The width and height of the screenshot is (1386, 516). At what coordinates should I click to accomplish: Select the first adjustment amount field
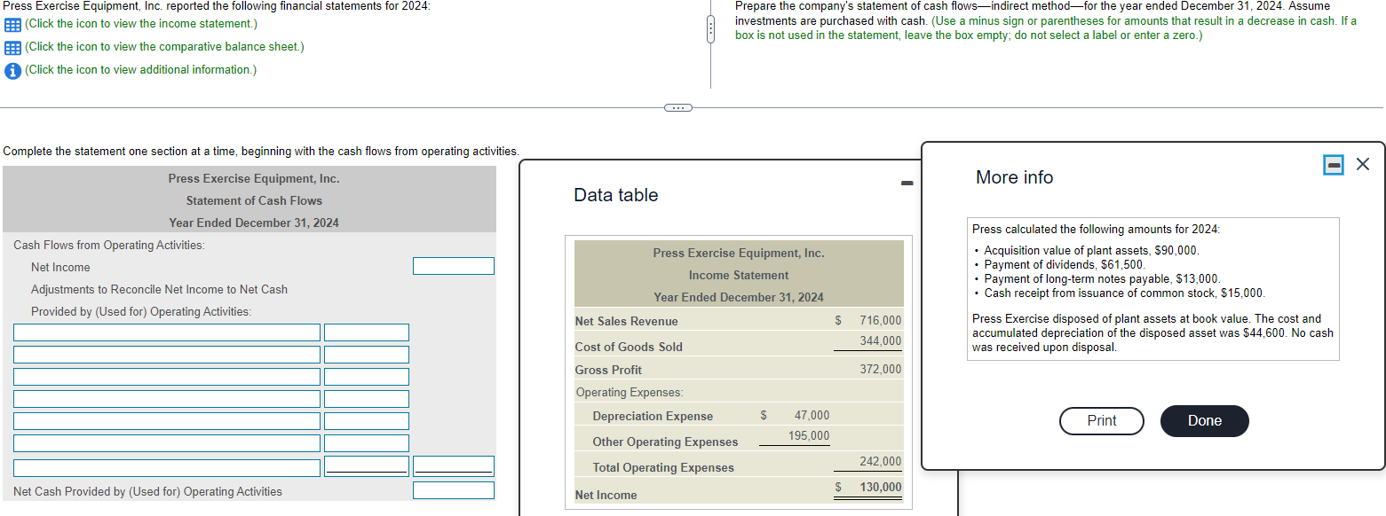coord(367,332)
